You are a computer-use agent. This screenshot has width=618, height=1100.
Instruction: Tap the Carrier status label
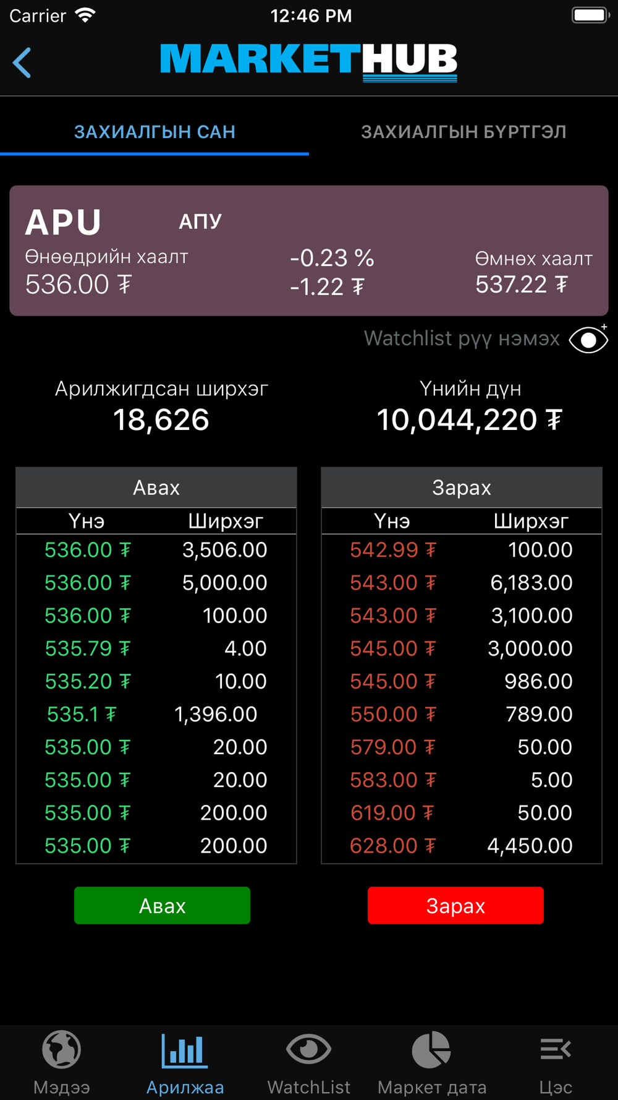(38, 15)
